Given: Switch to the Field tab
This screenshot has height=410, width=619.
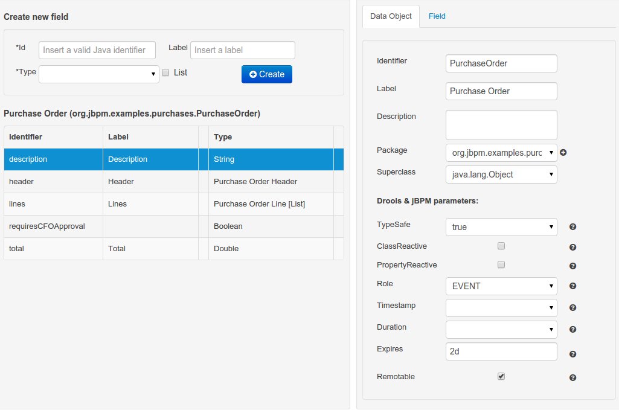Looking at the screenshot, I should pos(437,16).
